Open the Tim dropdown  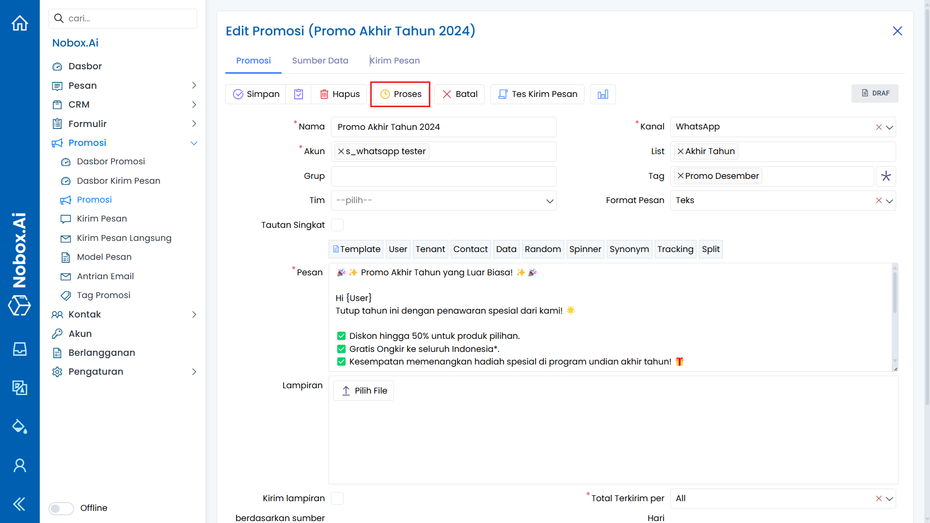click(x=443, y=201)
